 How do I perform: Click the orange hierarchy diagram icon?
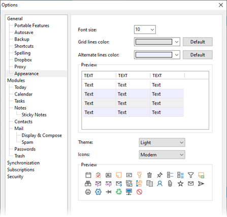point(139,183)
